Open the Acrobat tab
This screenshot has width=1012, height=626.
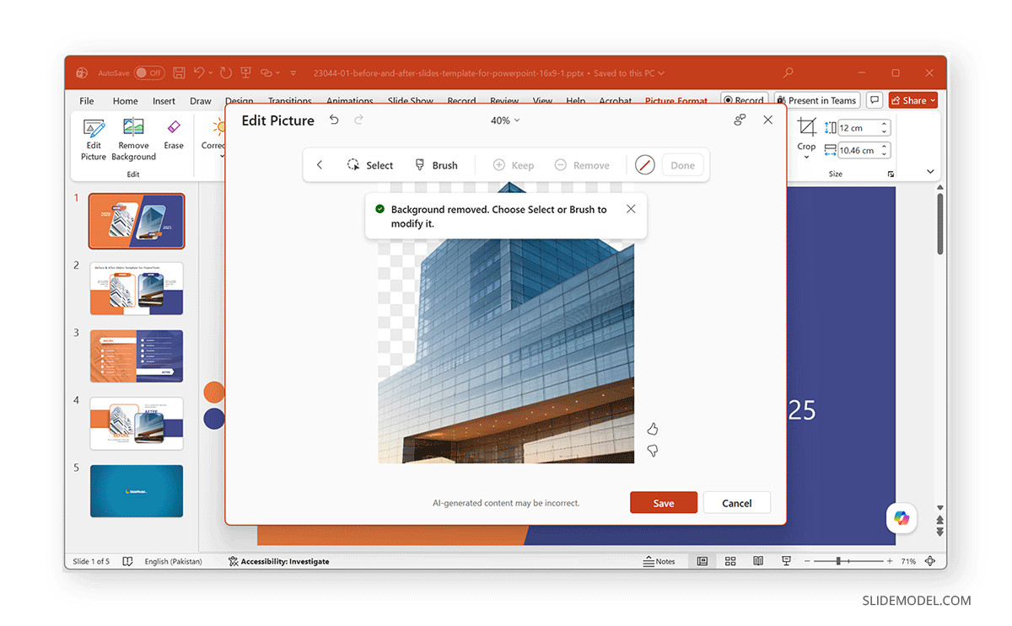coord(616,100)
